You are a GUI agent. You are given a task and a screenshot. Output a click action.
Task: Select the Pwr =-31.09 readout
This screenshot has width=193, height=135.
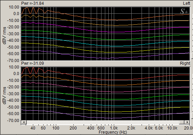tap(33, 63)
